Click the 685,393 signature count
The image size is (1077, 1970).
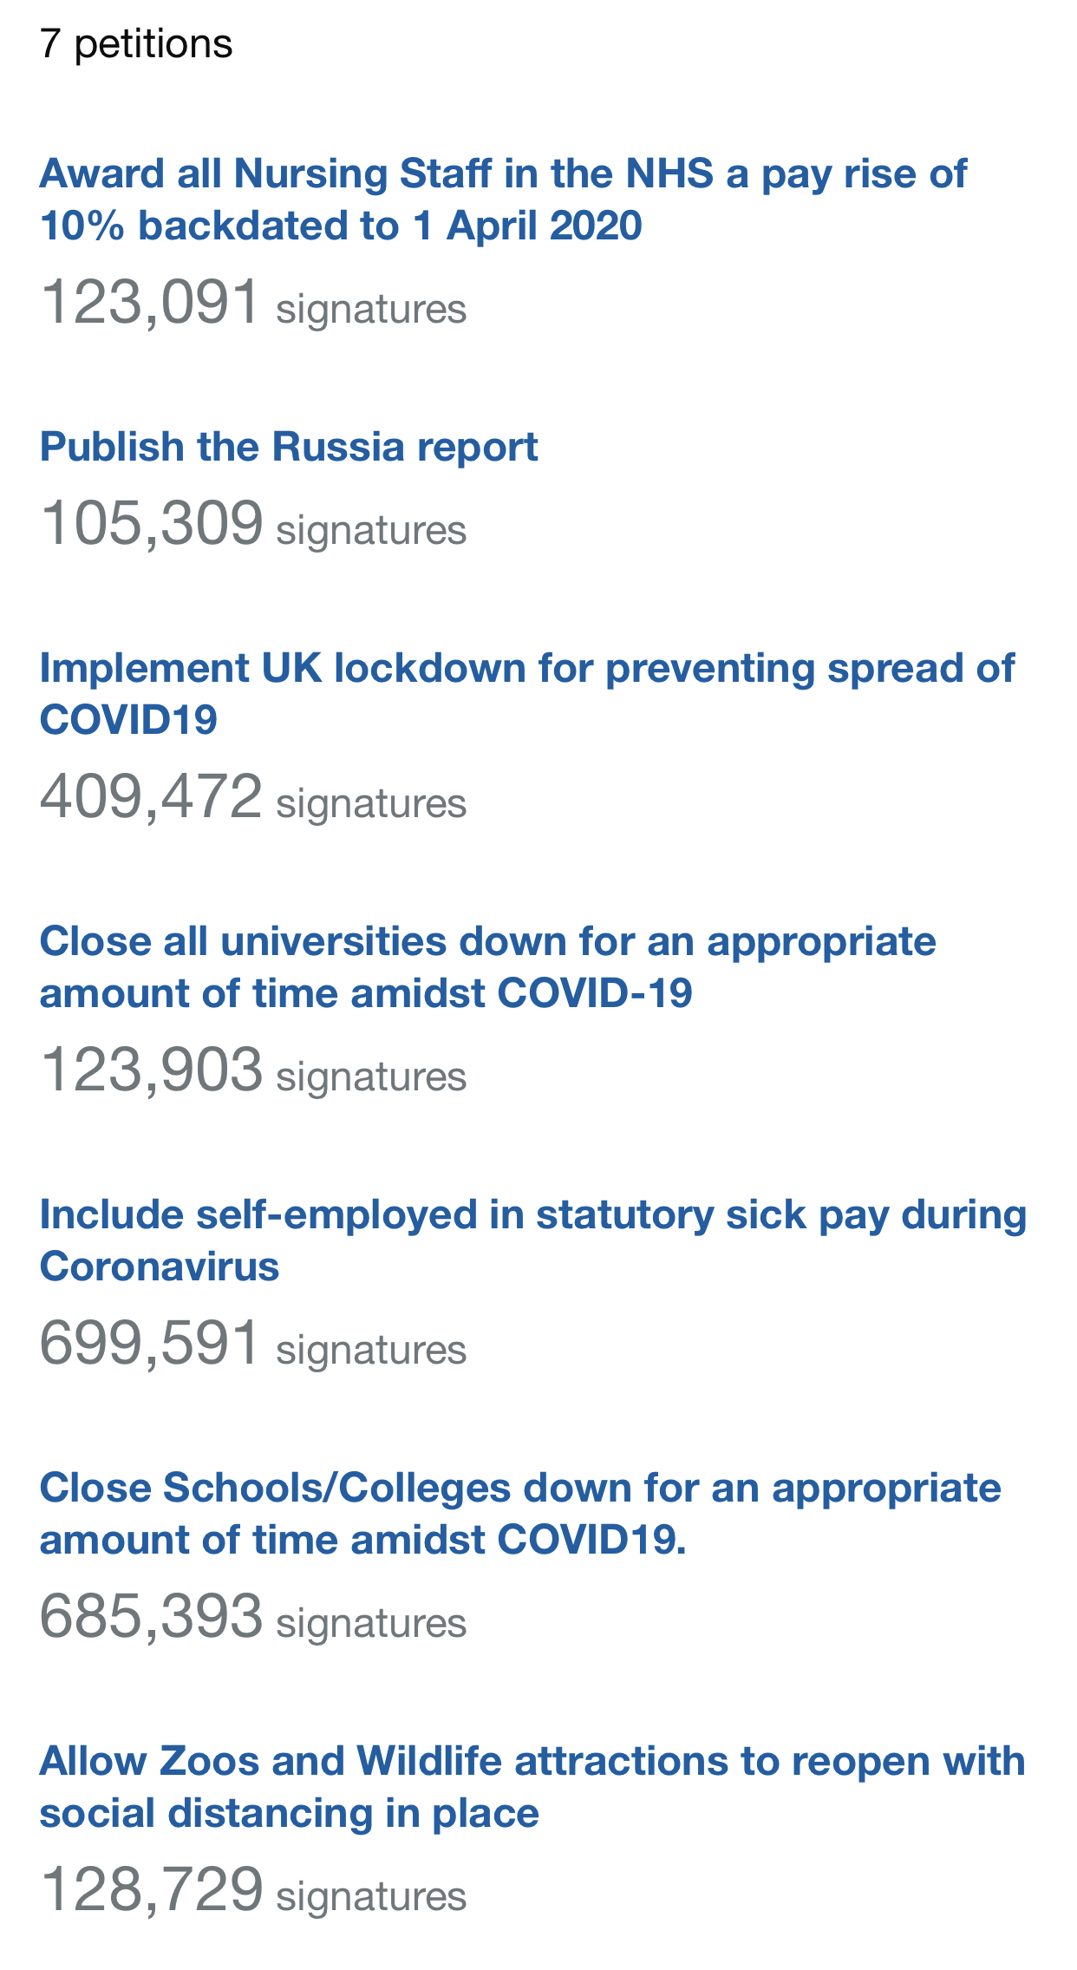(x=151, y=1616)
